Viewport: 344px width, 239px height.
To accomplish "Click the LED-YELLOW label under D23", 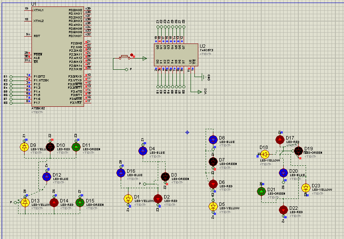I will click(x=322, y=190).
